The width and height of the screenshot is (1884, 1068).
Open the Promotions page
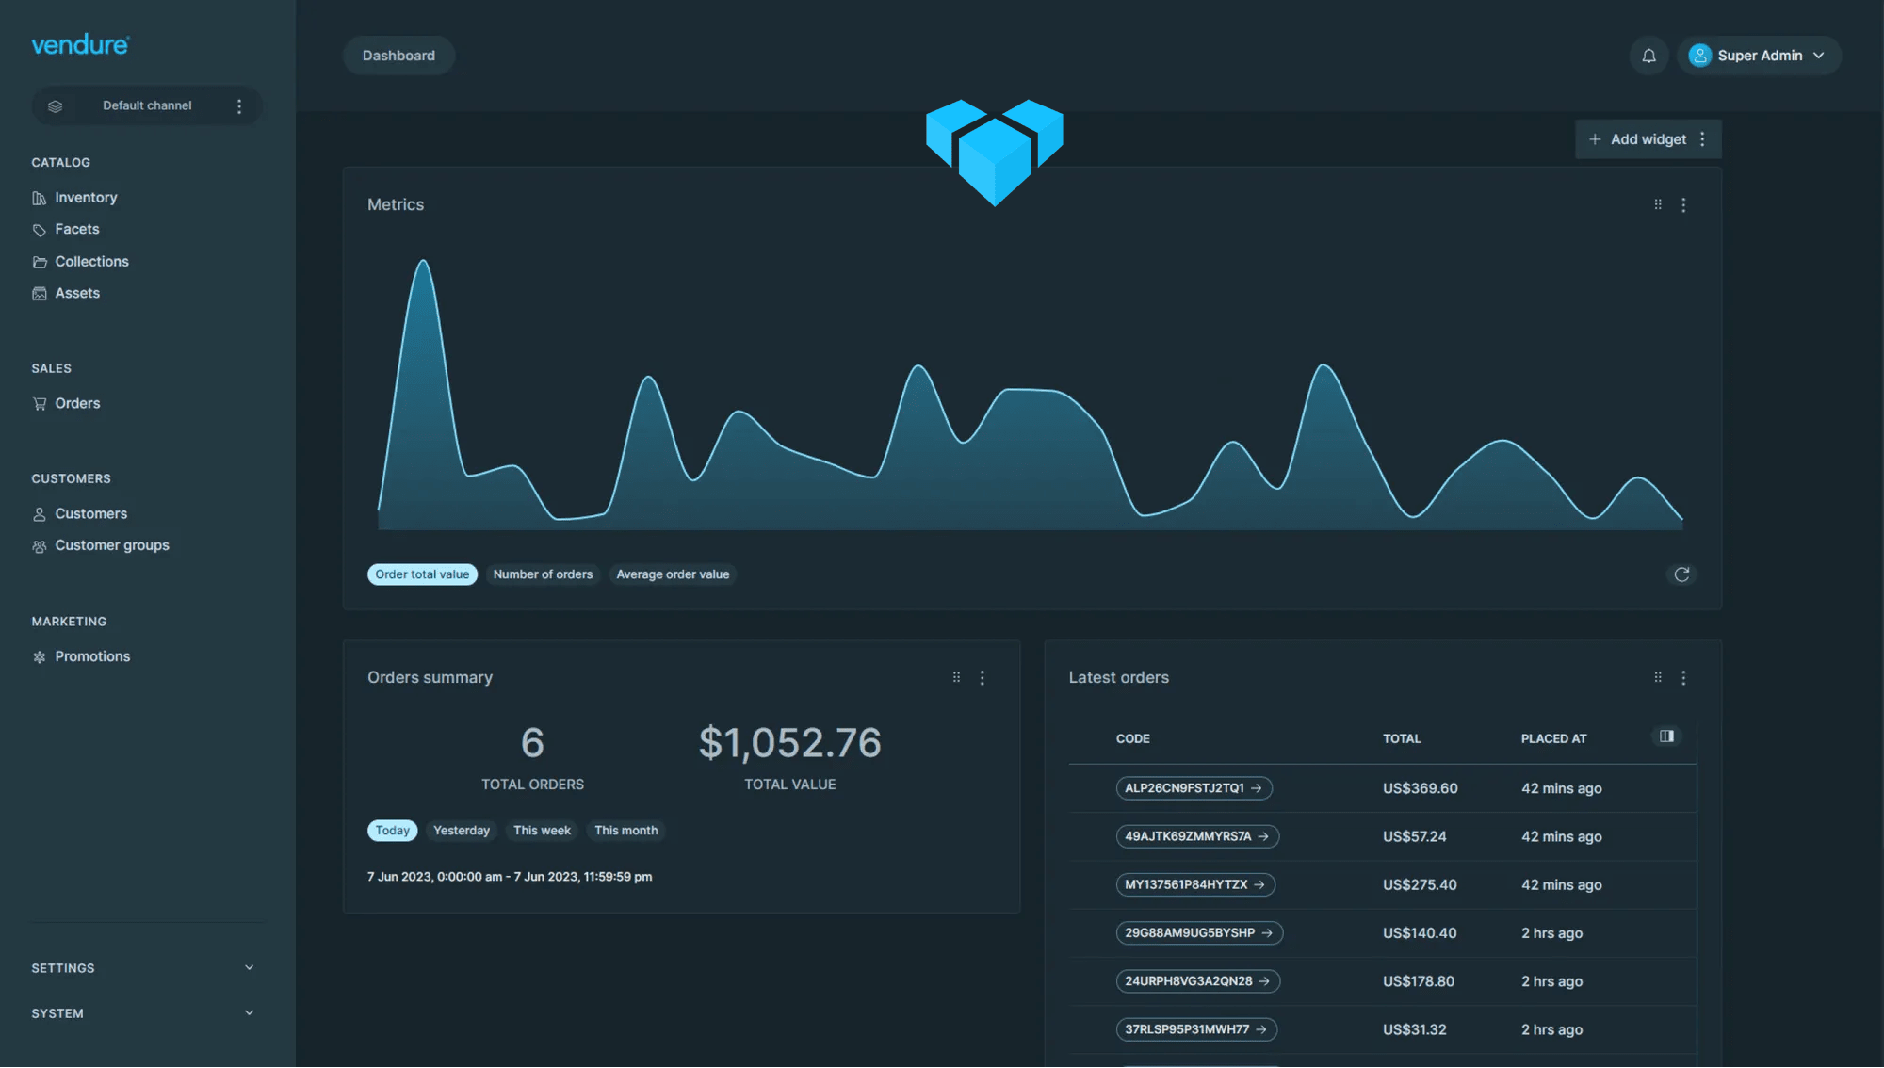coord(92,656)
